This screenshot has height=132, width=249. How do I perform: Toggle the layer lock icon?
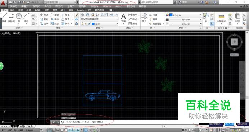point(89,24)
